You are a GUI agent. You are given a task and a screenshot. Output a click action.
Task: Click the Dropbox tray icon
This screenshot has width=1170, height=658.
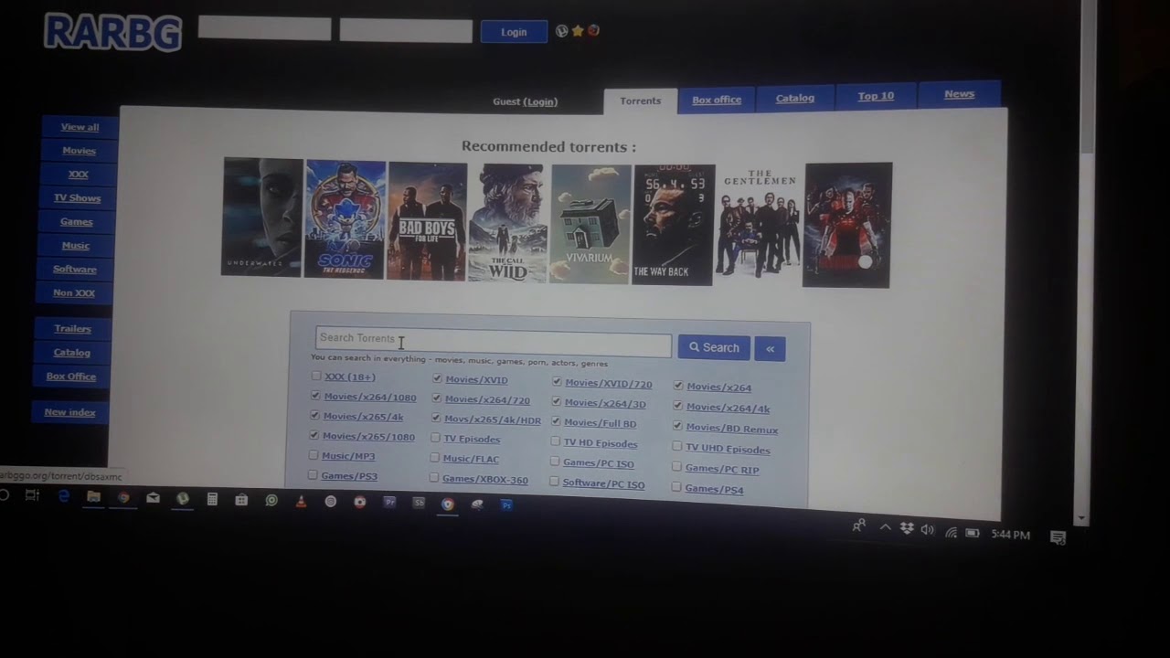click(907, 529)
